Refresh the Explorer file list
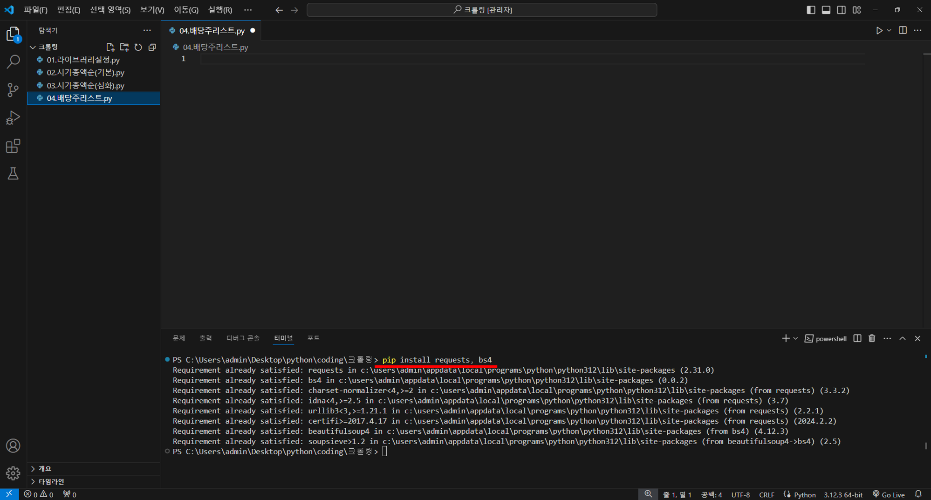Image resolution: width=931 pixels, height=500 pixels. pyautogui.click(x=138, y=47)
